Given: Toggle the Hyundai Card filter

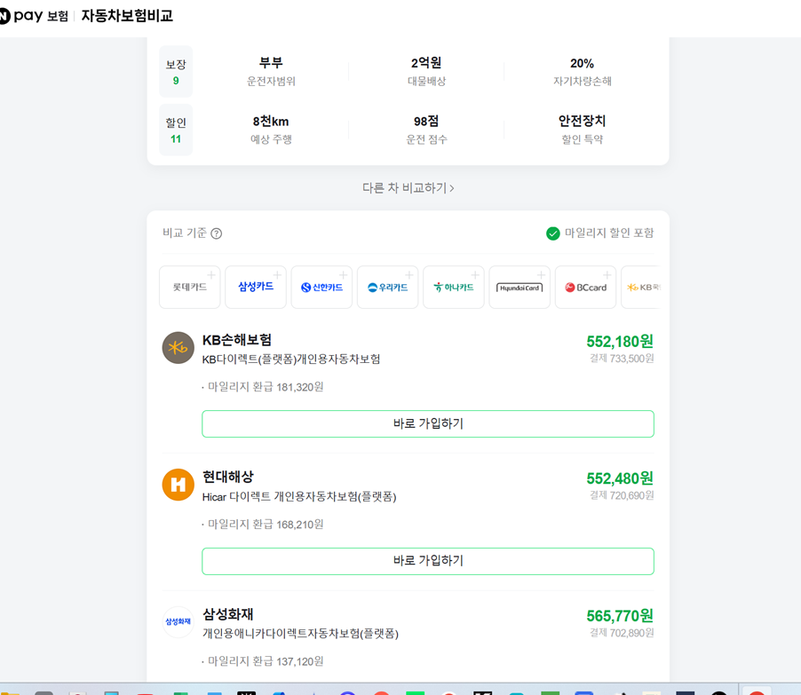Looking at the screenshot, I should tap(519, 287).
